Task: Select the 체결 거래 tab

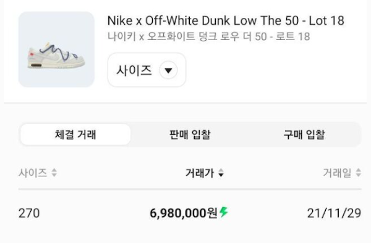Action: [75, 134]
